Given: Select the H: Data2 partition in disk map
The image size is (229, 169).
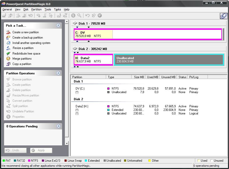Looking at the screenshot, I should click(x=93, y=60).
